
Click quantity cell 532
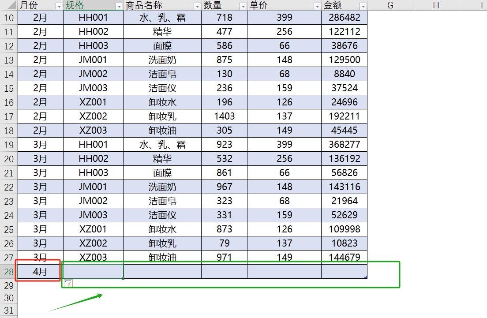224,159
